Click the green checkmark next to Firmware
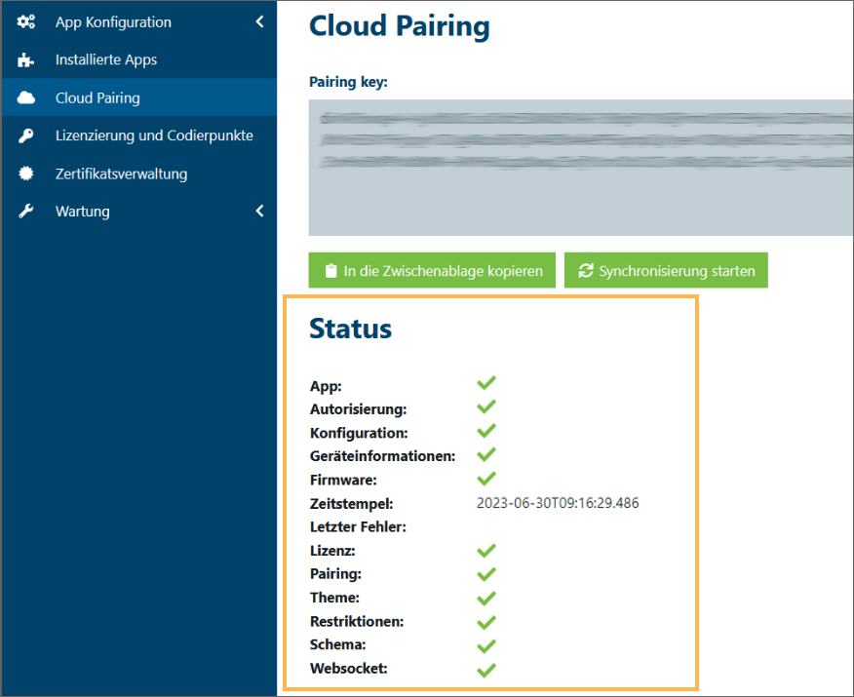 coord(486,478)
